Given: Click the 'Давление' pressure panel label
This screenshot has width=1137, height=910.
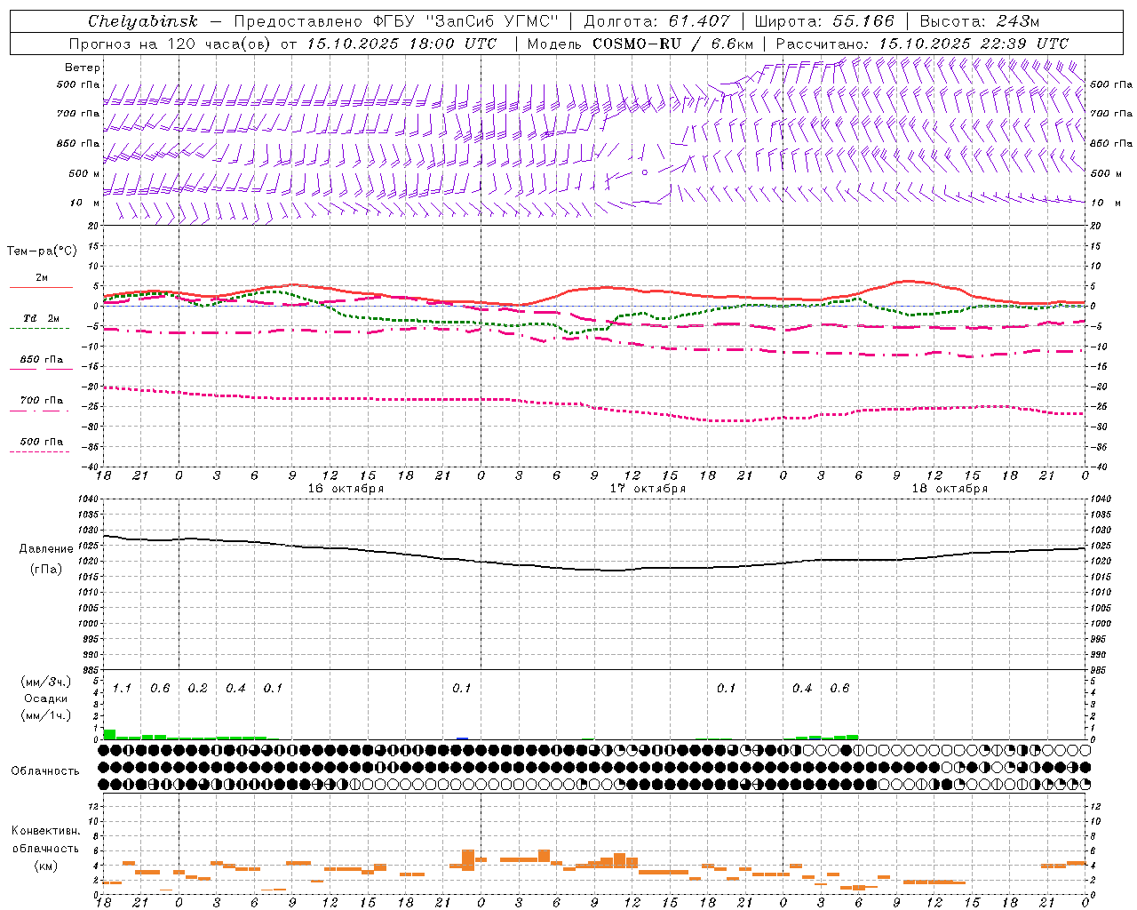Looking at the screenshot, I should (x=46, y=549).
